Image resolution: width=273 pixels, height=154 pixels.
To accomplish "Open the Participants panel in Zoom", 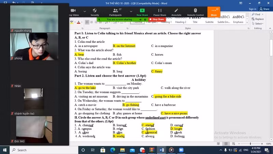I will pos(115,12).
